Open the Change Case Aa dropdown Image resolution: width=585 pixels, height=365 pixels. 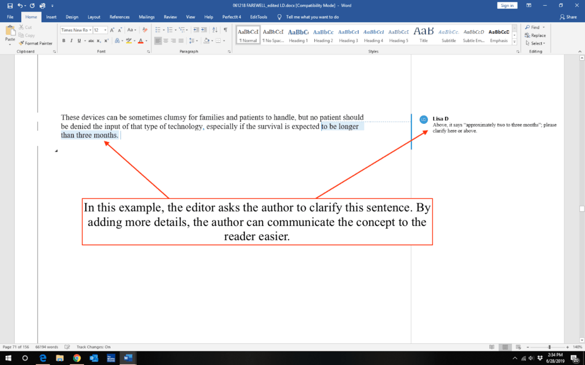(x=132, y=30)
